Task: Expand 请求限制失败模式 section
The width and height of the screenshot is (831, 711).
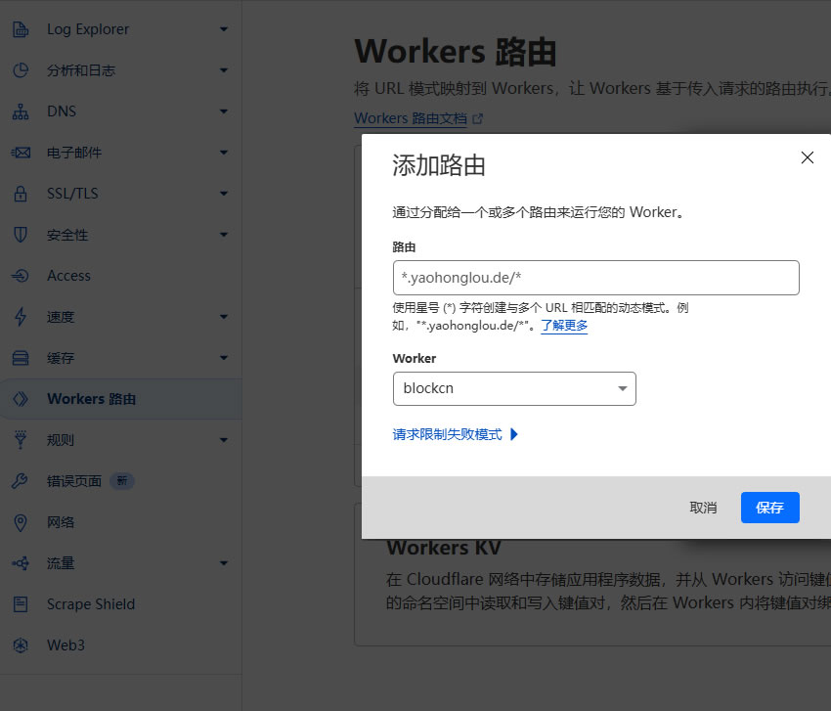Action: click(x=456, y=434)
